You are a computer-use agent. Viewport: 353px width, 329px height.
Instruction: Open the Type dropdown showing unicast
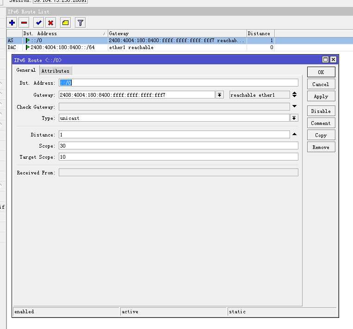coord(294,118)
